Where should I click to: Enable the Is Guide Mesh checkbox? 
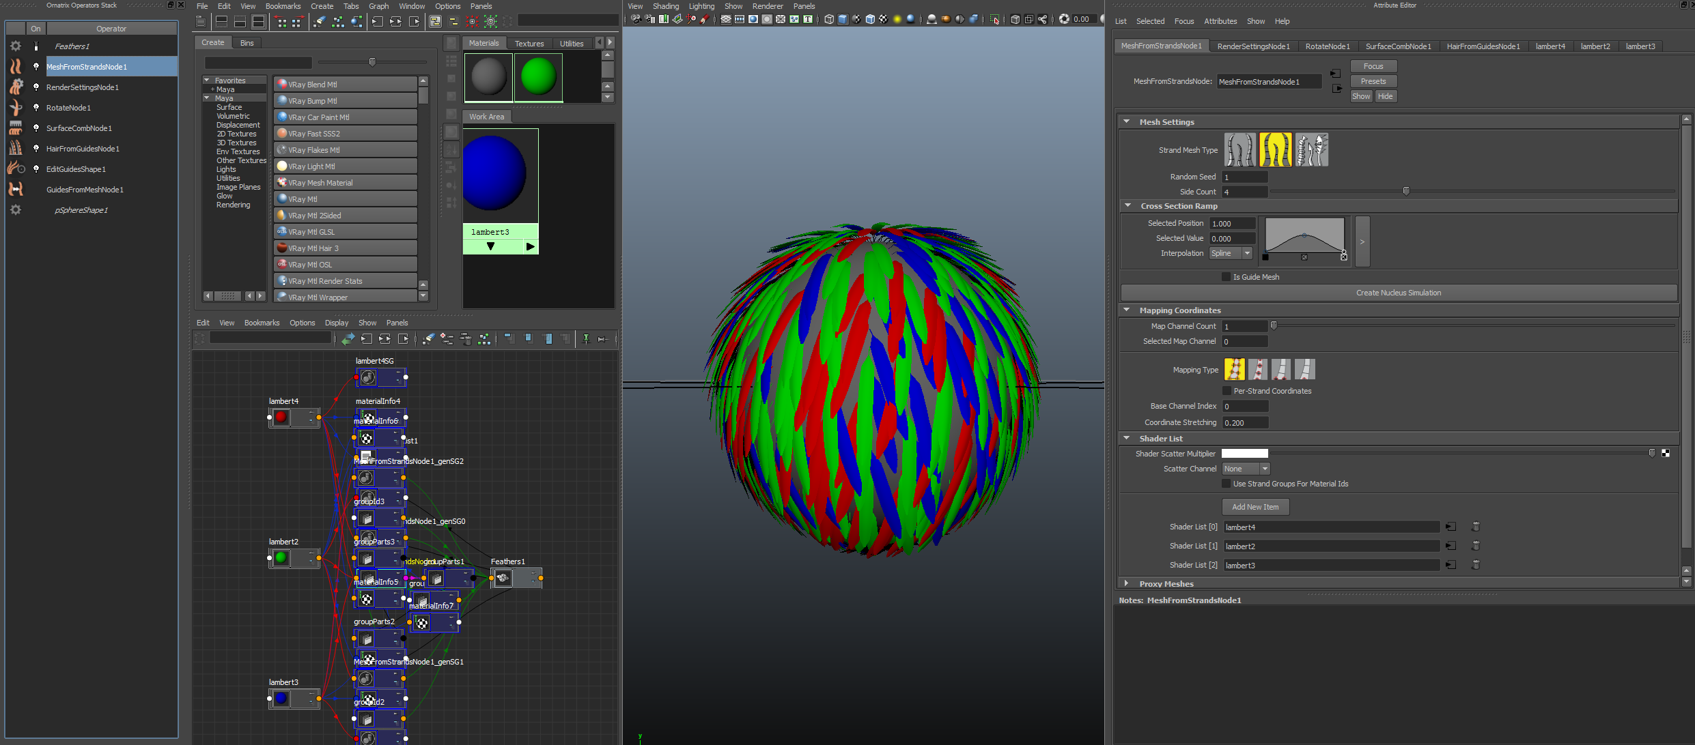[1226, 277]
